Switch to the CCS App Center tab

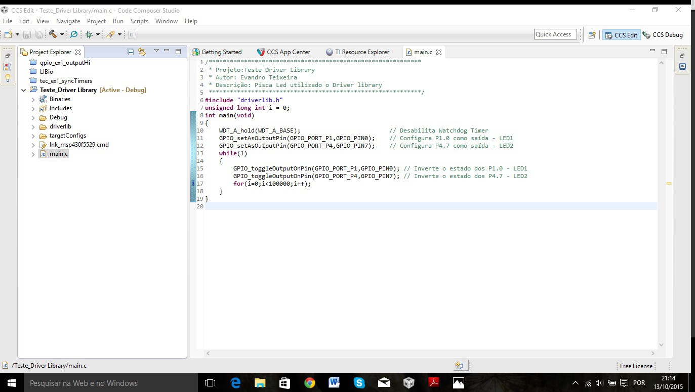pos(283,52)
